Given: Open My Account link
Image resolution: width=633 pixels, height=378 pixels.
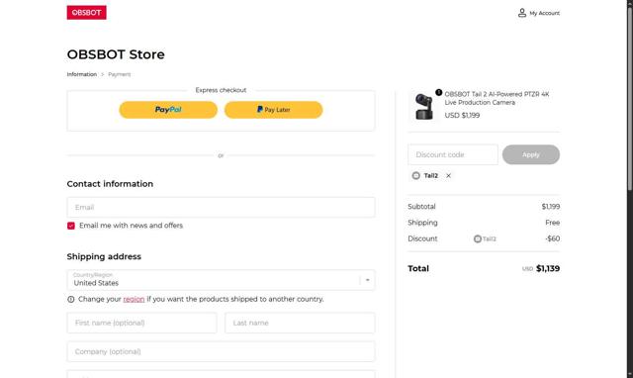Looking at the screenshot, I should (x=544, y=13).
